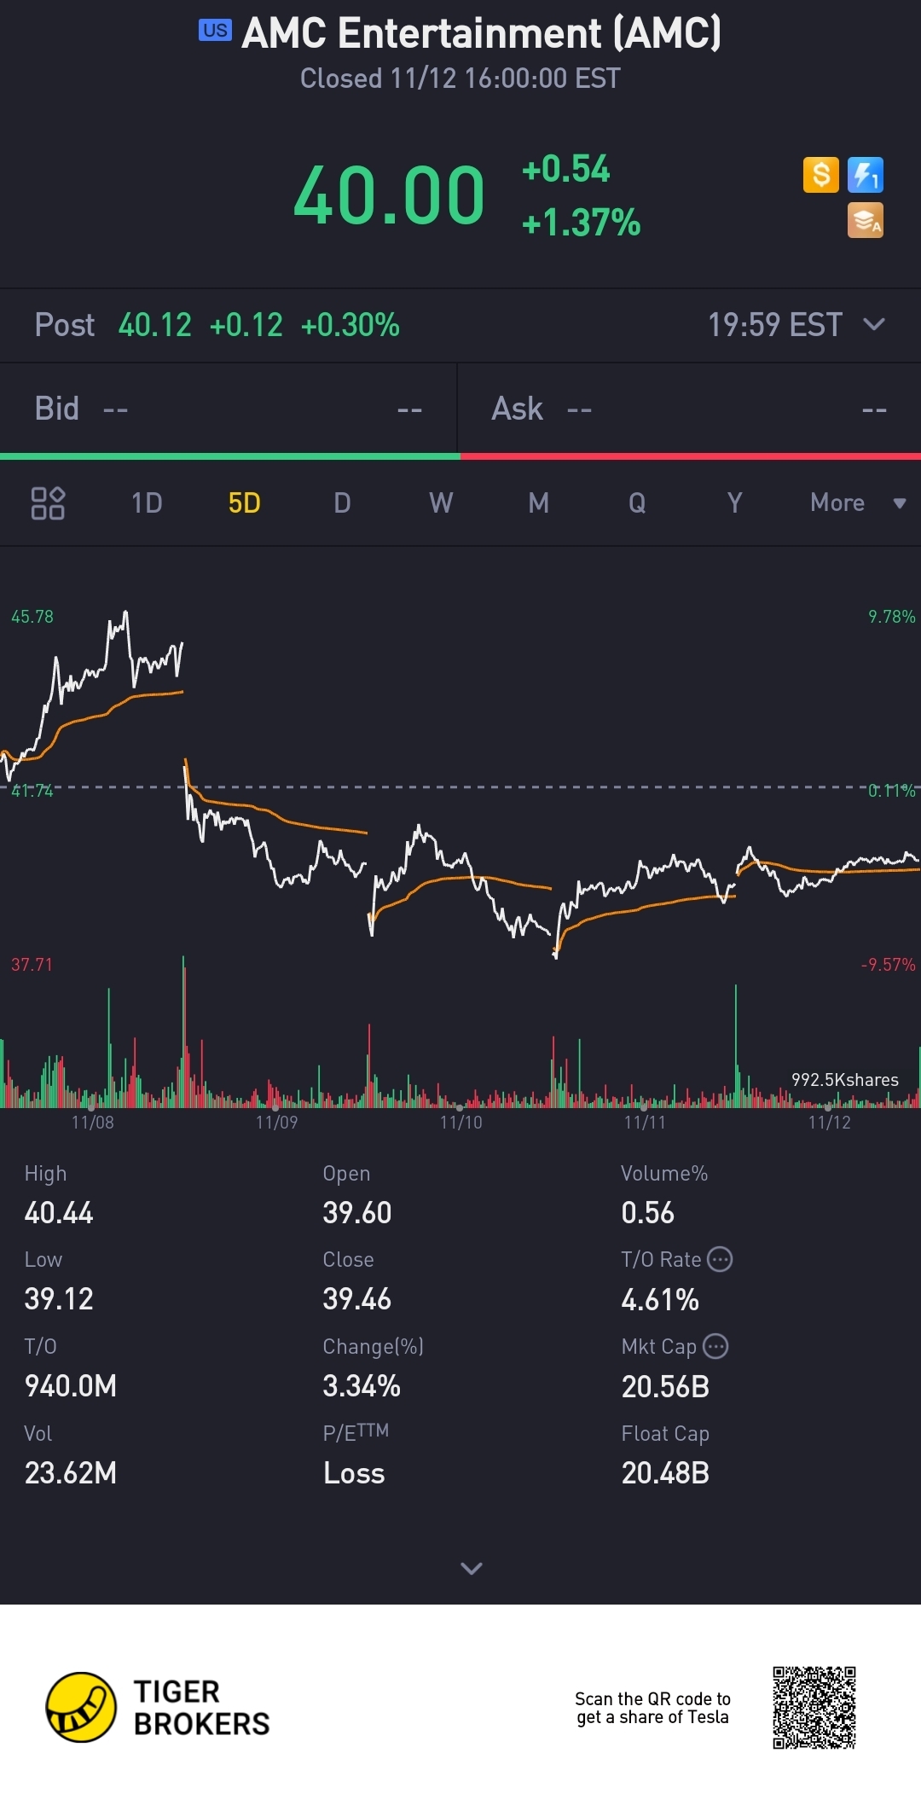Tap the QR code image
921x1811 pixels.
tap(814, 1707)
